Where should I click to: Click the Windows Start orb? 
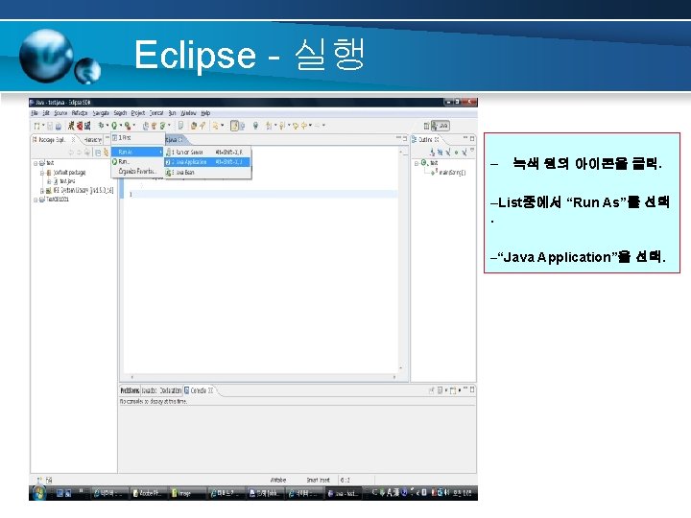coord(39,493)
